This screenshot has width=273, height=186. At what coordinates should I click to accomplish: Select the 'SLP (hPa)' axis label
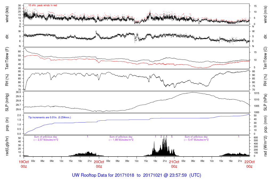pyautogui.click(x=265, y=102)
